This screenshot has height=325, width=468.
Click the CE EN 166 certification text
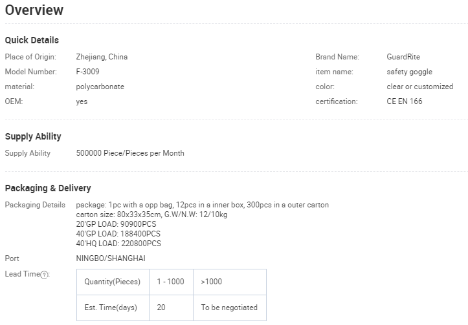[x=405, y=101]
